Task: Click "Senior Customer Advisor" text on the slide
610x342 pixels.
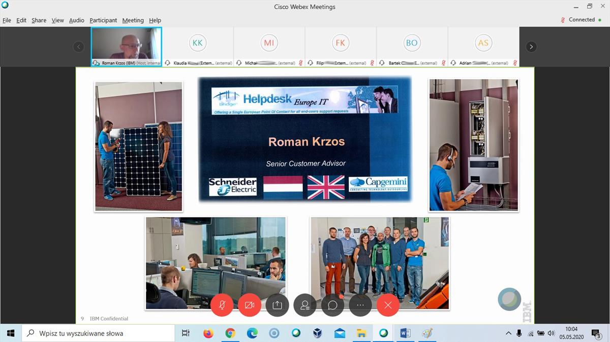Action: point(306,163)
